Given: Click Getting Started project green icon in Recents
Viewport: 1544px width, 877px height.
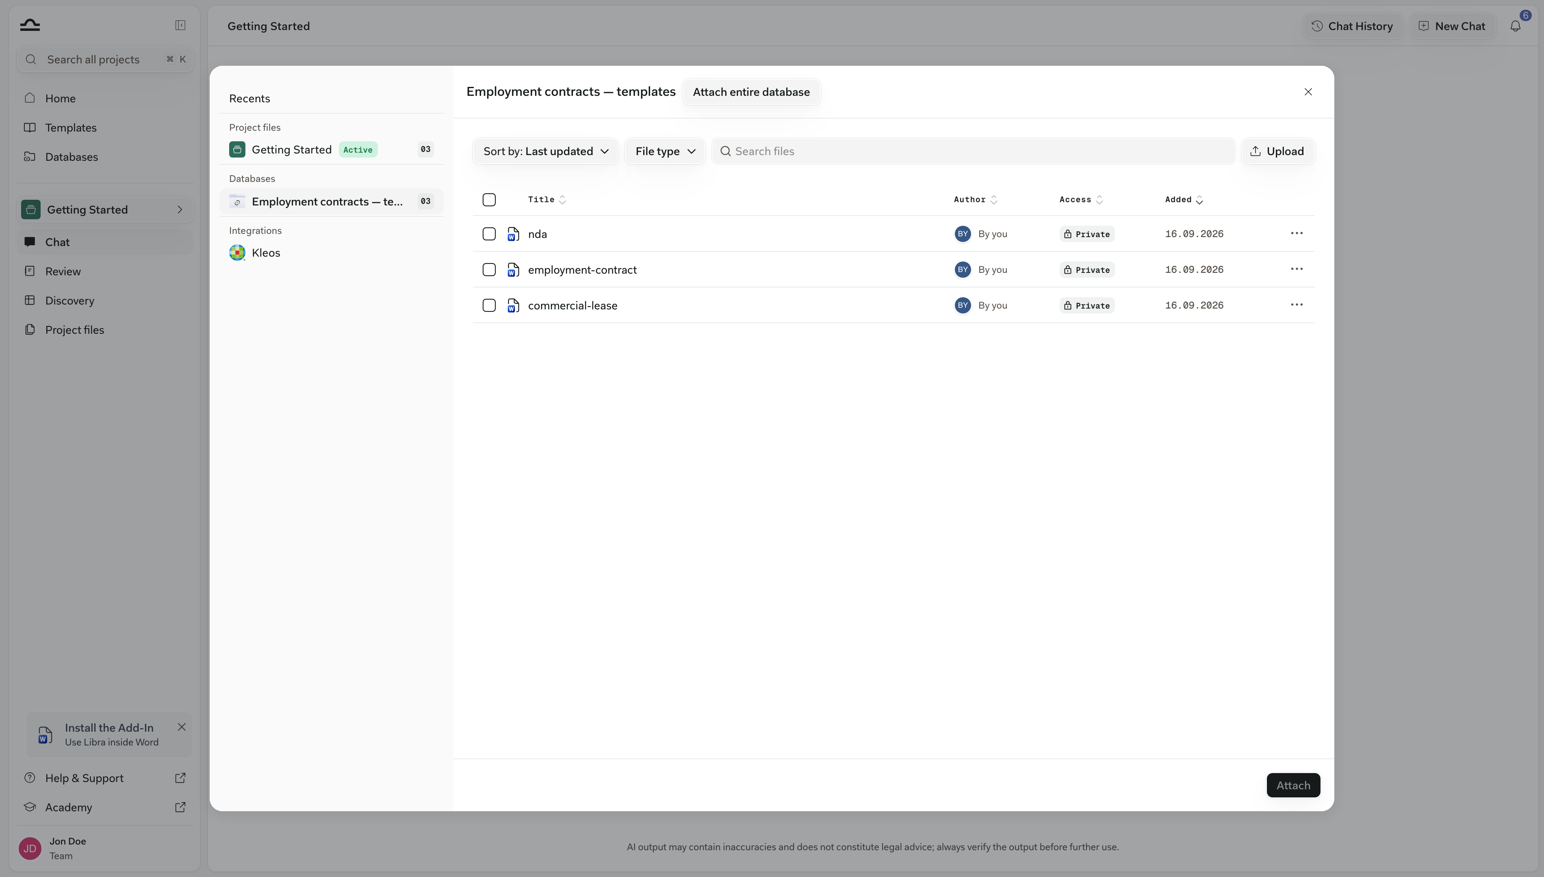Looking at the screenshot, I should point(237,149).
